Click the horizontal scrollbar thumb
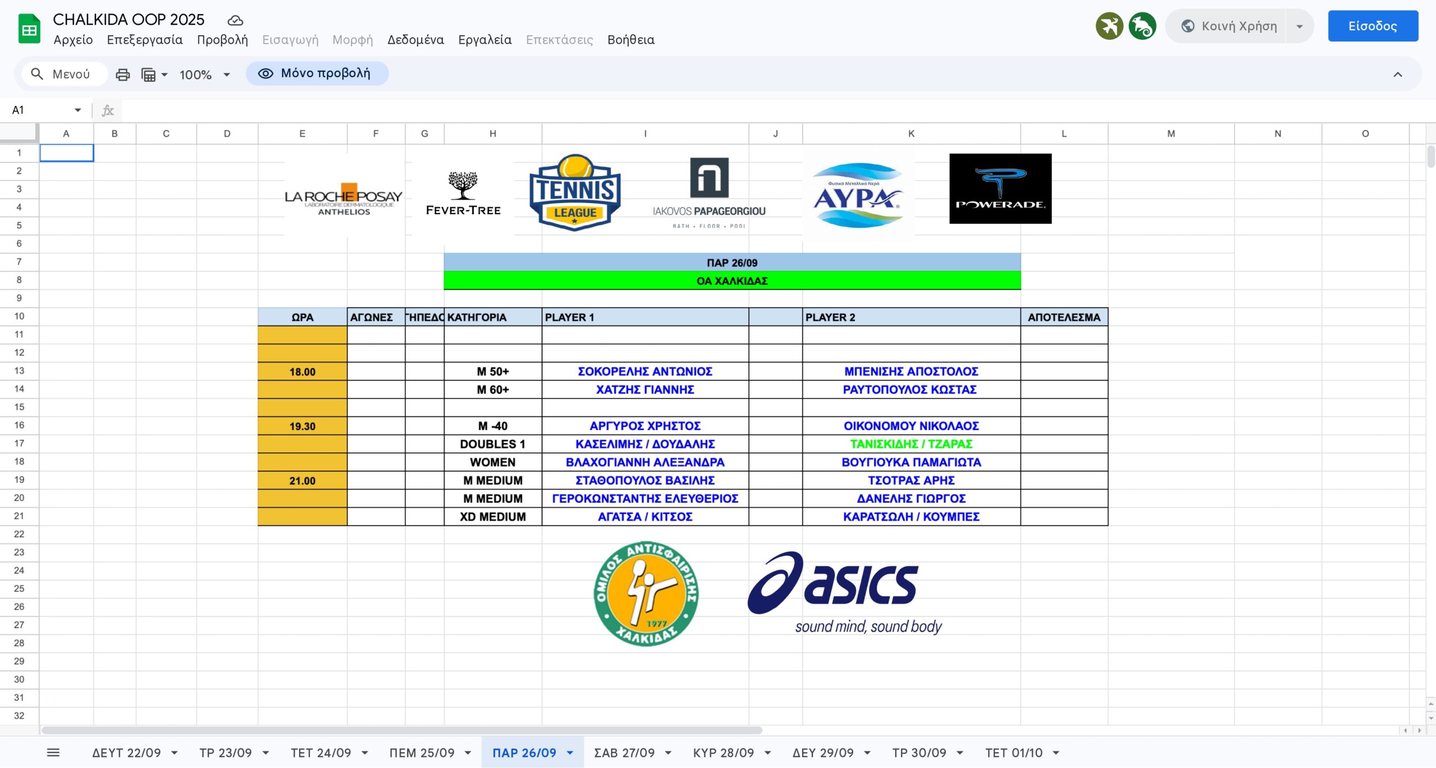Image resolution: width=1436 pixels, height=768 pixels. pyautogui.click(x=402, y=730)
